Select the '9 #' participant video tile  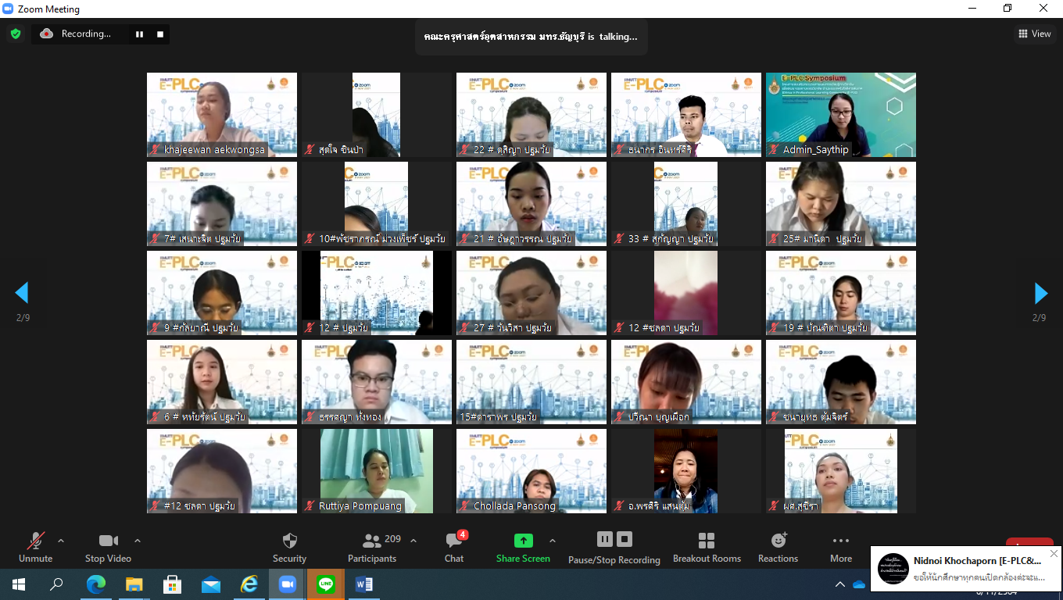(x=222, y=293)
